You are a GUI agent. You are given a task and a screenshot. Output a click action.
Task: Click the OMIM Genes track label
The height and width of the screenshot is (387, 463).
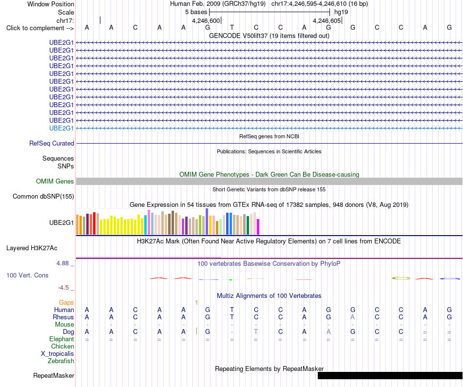(x=55, y=182)
